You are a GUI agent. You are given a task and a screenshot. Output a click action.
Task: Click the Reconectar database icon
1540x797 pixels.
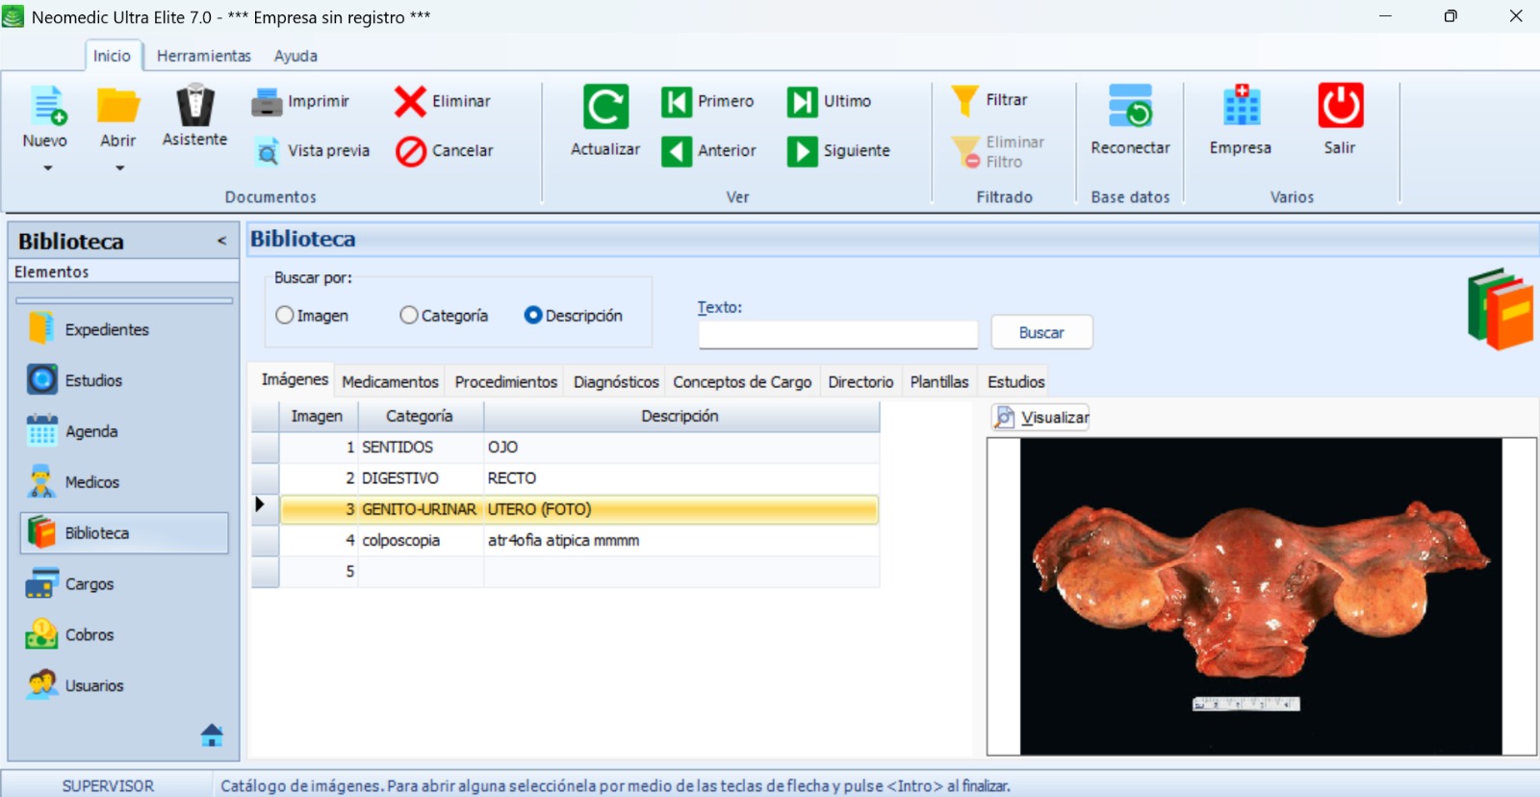tap(1130, 106)
